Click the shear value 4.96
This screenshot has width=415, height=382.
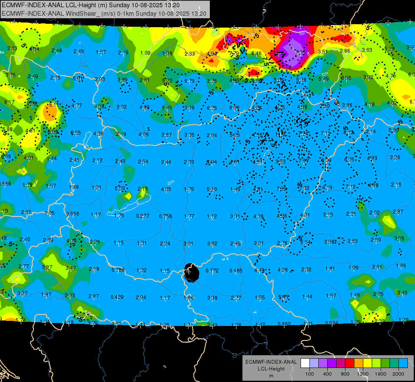pos(281,216)
